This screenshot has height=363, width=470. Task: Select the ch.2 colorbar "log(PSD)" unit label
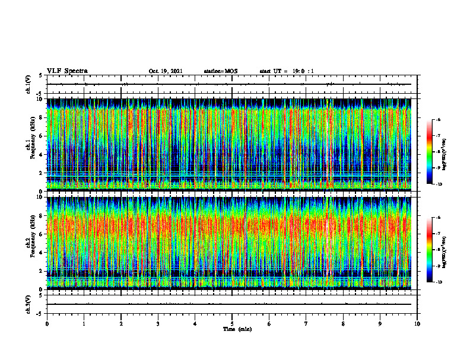(x=444, y=252)
